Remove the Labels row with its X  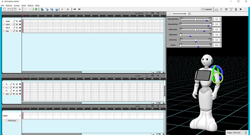click(x=20, y=116)
